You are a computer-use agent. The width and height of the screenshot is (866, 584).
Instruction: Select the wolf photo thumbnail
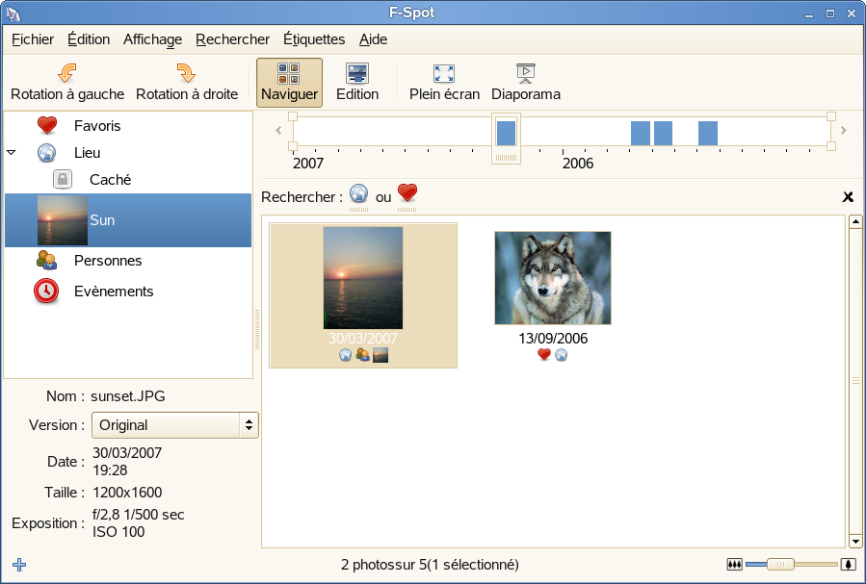553,278
